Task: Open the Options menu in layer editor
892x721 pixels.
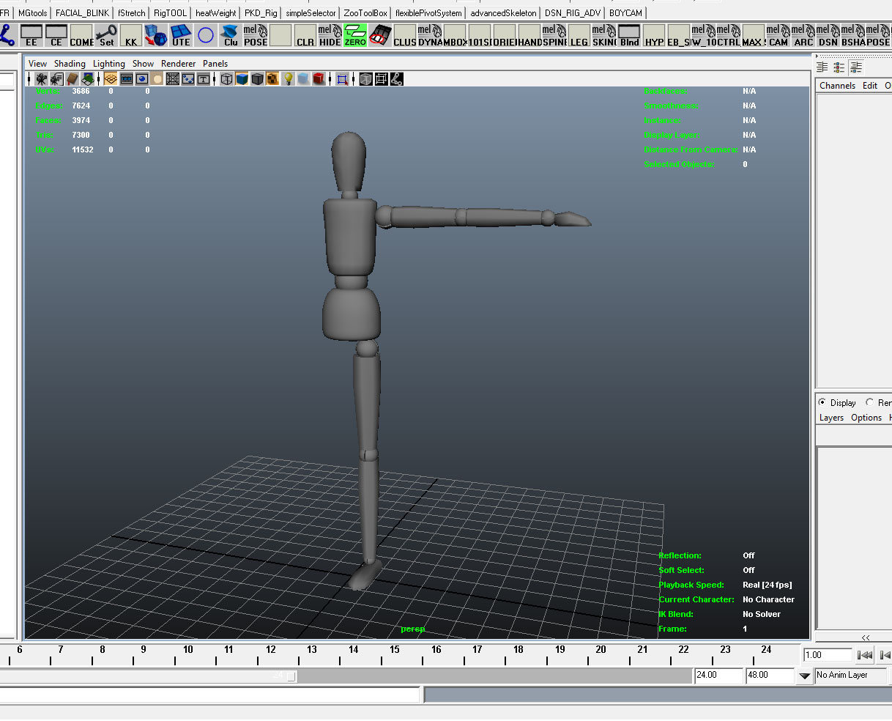Action: pos(866,418)
